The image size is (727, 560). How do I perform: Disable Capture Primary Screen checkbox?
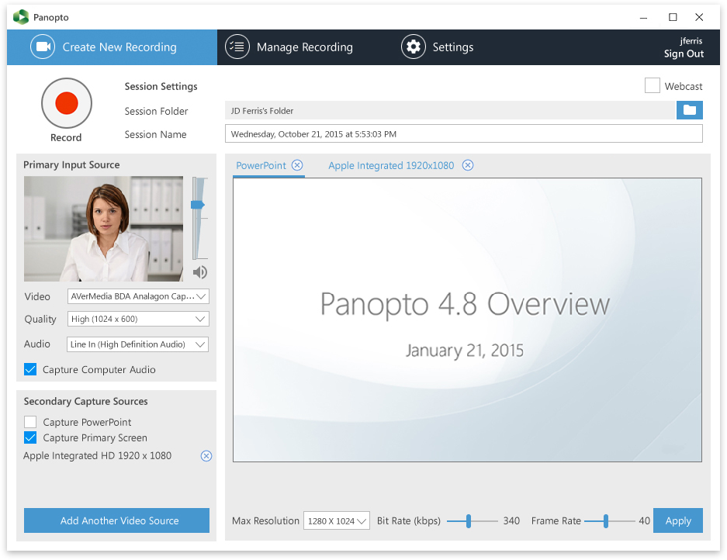pos(30,437)
